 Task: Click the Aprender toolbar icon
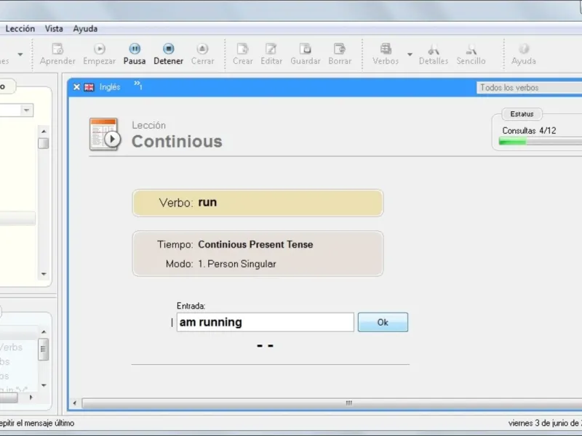click(x=57, y=54)
